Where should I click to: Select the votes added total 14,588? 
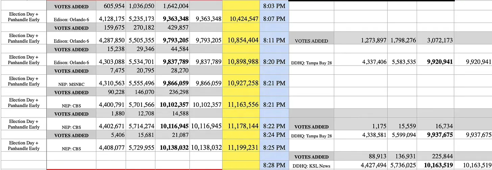(172, 113)
